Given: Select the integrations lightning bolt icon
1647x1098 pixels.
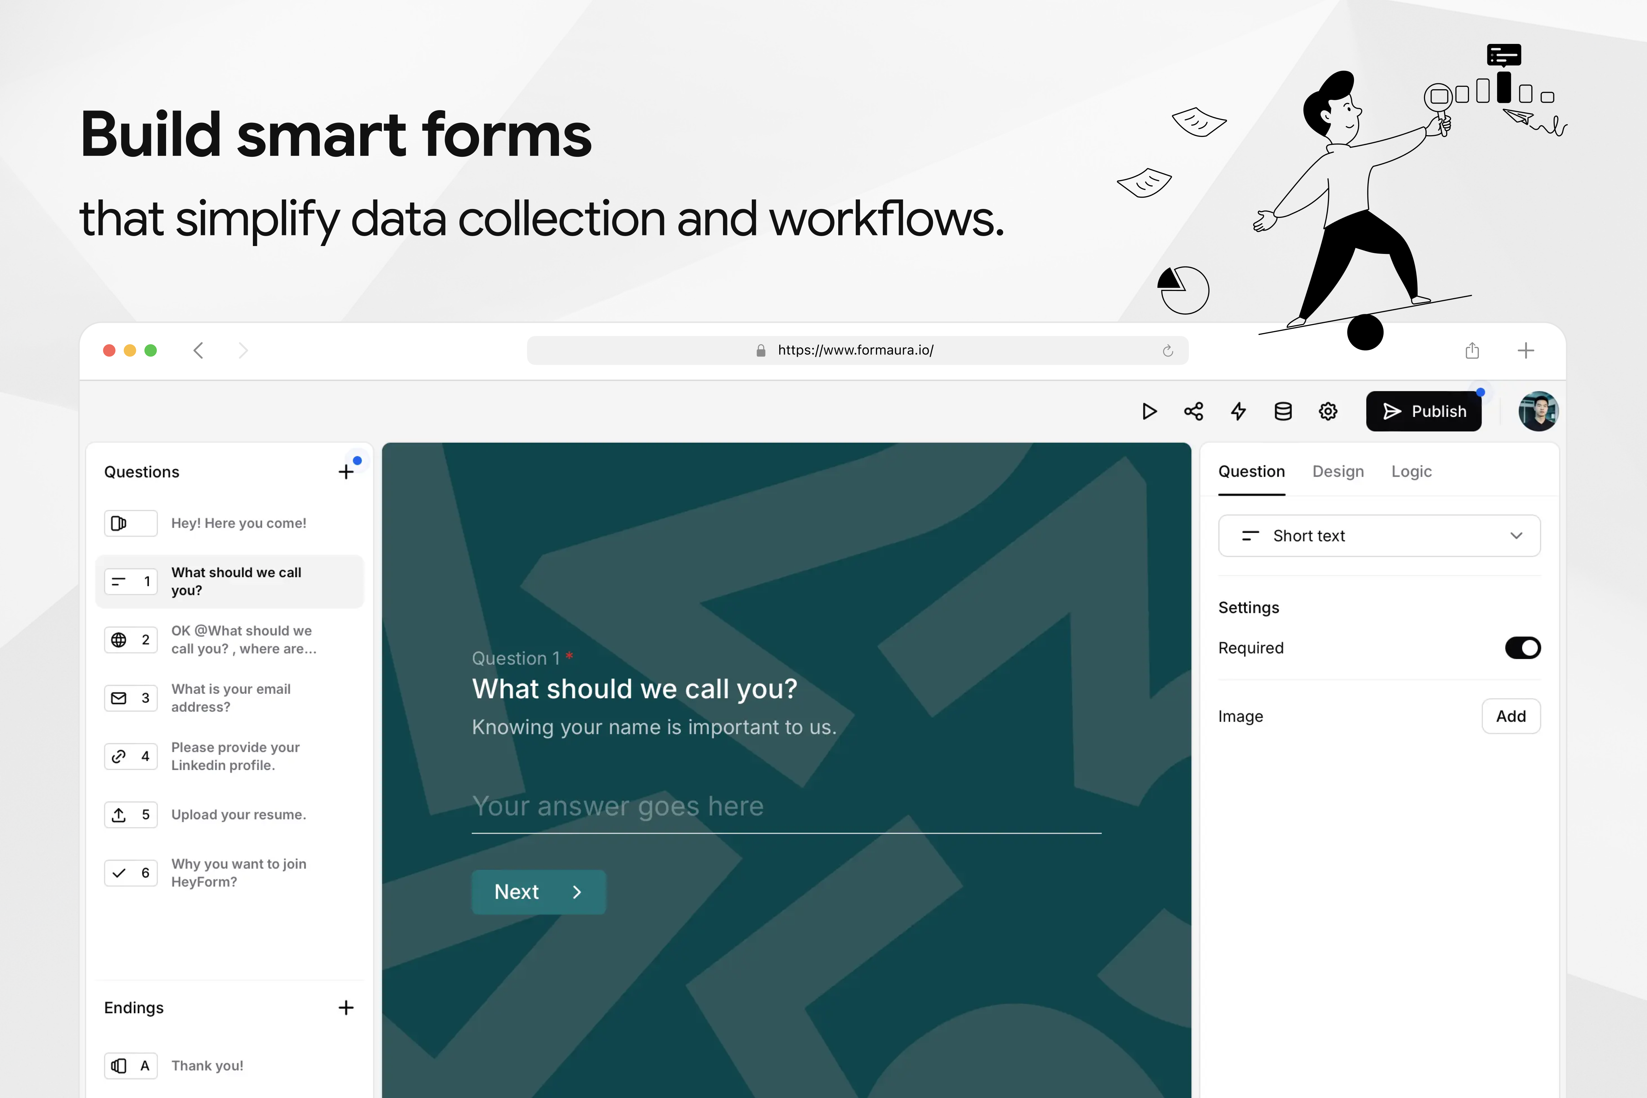Looking at the screenshot, I should point(1238,411).
